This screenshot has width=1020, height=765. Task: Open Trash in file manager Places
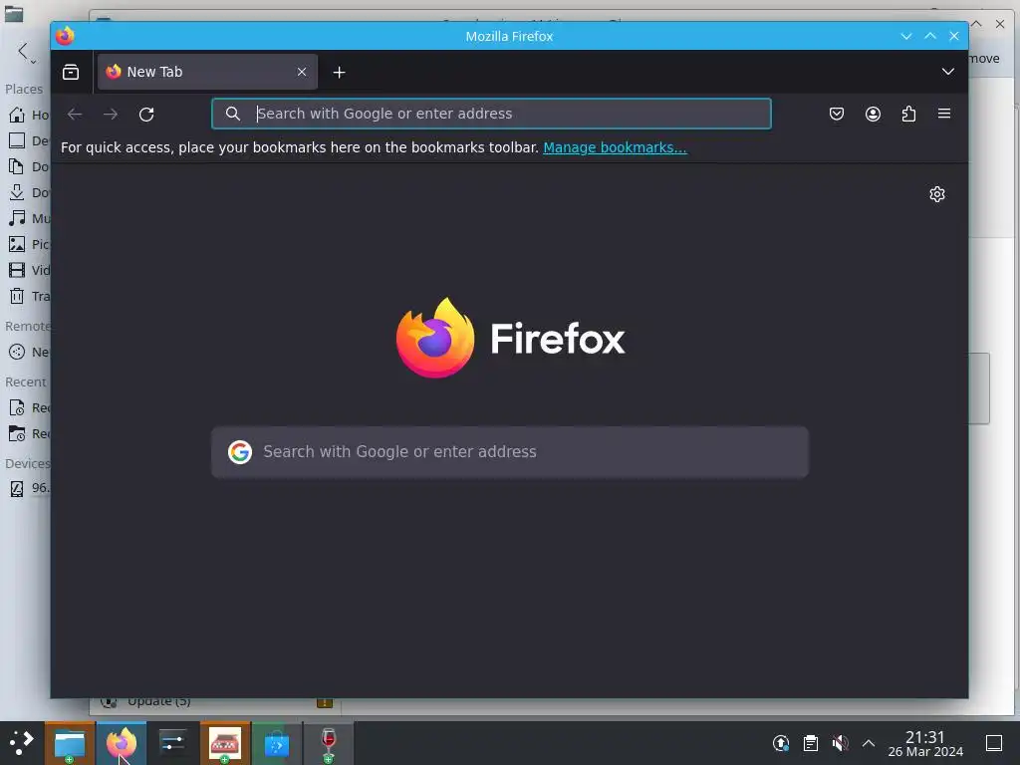27,297
